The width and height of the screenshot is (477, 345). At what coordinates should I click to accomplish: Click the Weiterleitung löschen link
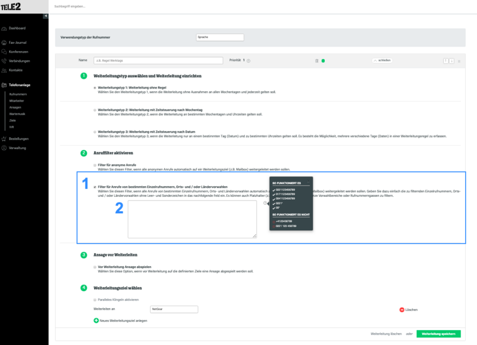tap(386, 334)
